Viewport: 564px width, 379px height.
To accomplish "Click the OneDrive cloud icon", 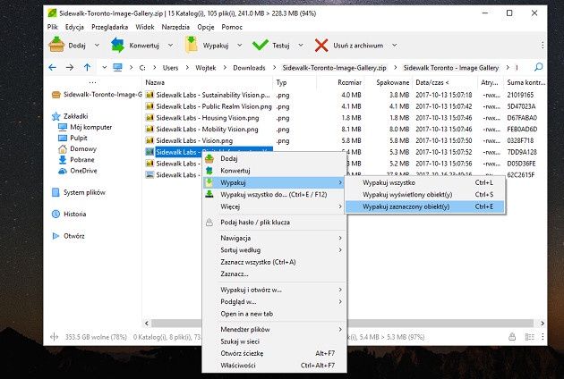I will (63, 171).
